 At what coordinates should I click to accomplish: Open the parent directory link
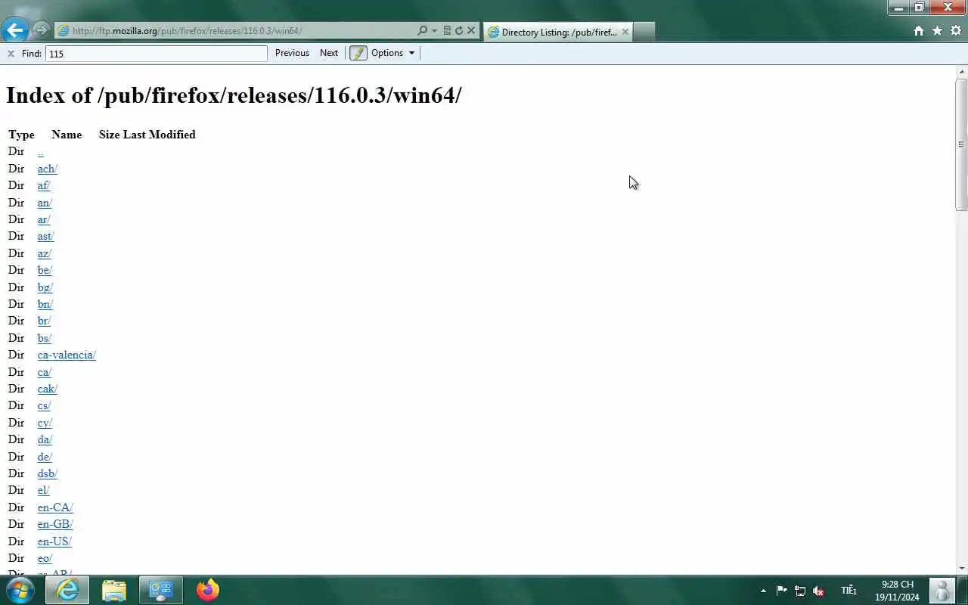click(x=41, y=151)
